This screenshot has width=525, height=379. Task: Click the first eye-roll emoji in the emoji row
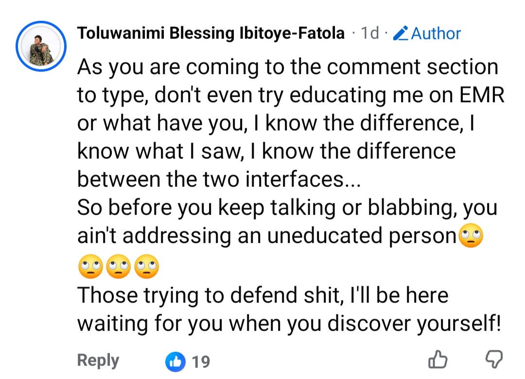[x=91, y=266]
